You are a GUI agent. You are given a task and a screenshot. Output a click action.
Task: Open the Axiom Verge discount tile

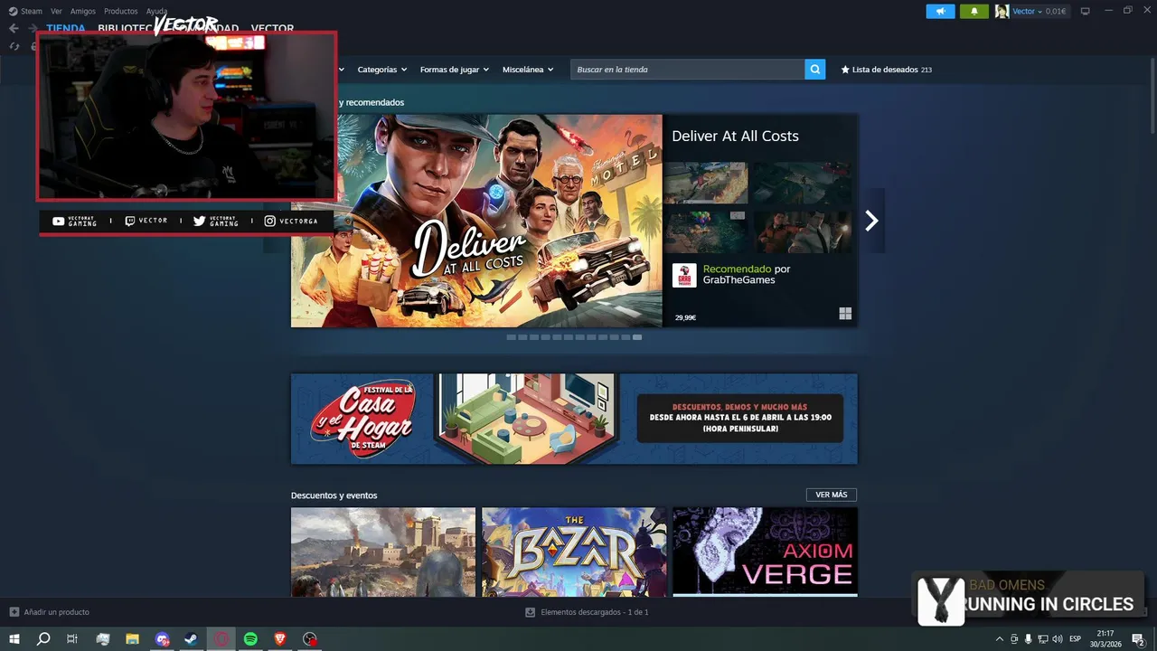pyautogui.click(x=766, y=552)
